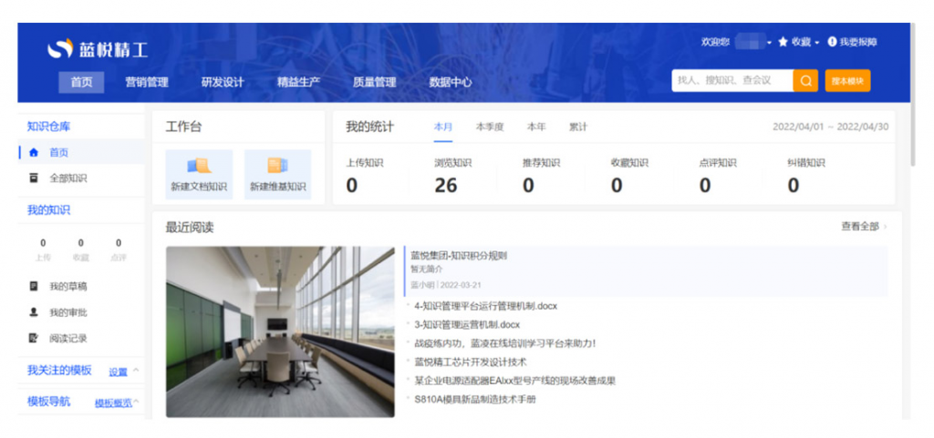Collapse the 我关注的模板 section

(x=136, y=371)
